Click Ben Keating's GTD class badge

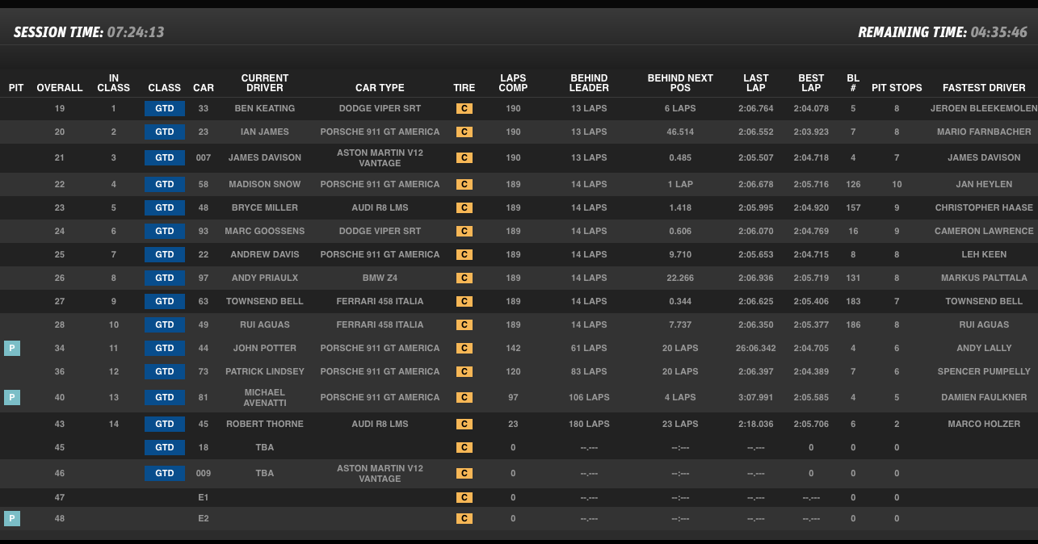point(165,108)
